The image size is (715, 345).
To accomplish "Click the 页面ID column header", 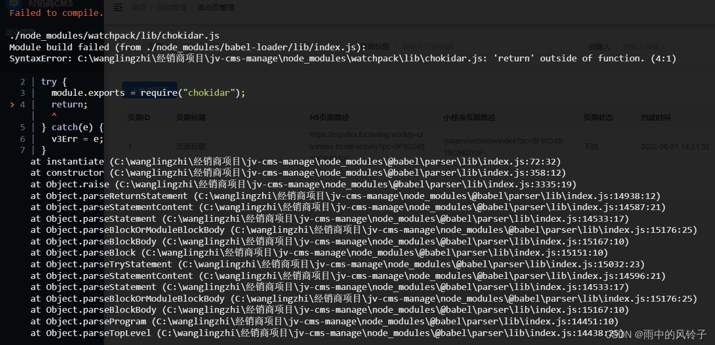I will tap(139, 117).
